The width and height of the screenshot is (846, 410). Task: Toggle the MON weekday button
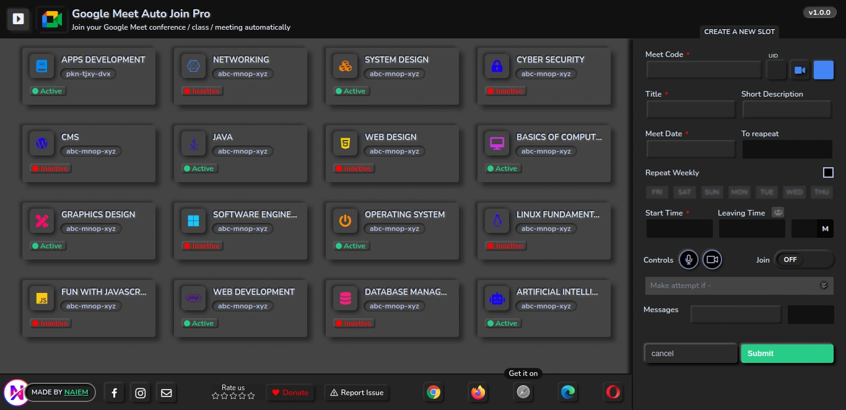739,192
